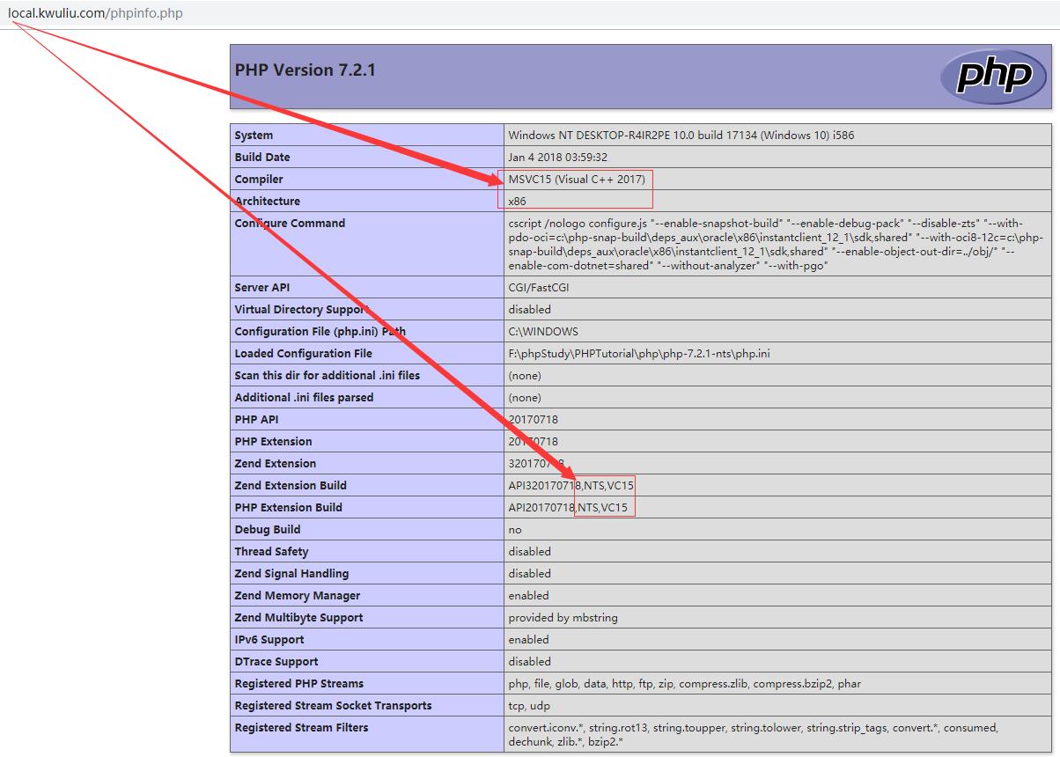
Task: Click the 'tcp, udp' socket transports value
Action: click(529, 706)
